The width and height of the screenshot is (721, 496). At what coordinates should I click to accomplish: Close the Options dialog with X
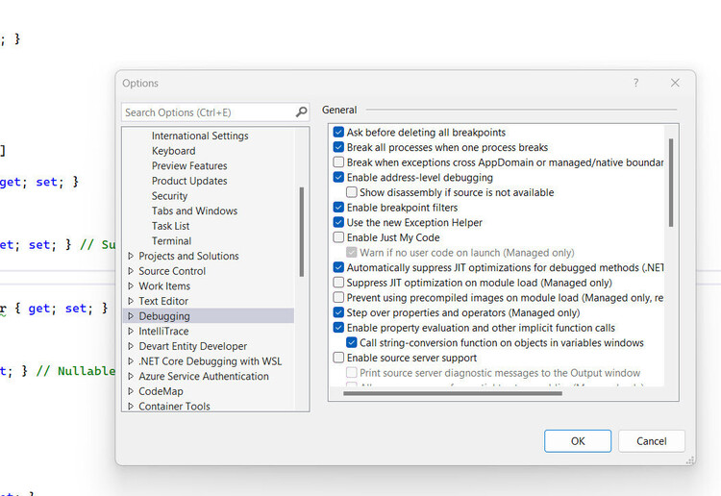(675, 84)
